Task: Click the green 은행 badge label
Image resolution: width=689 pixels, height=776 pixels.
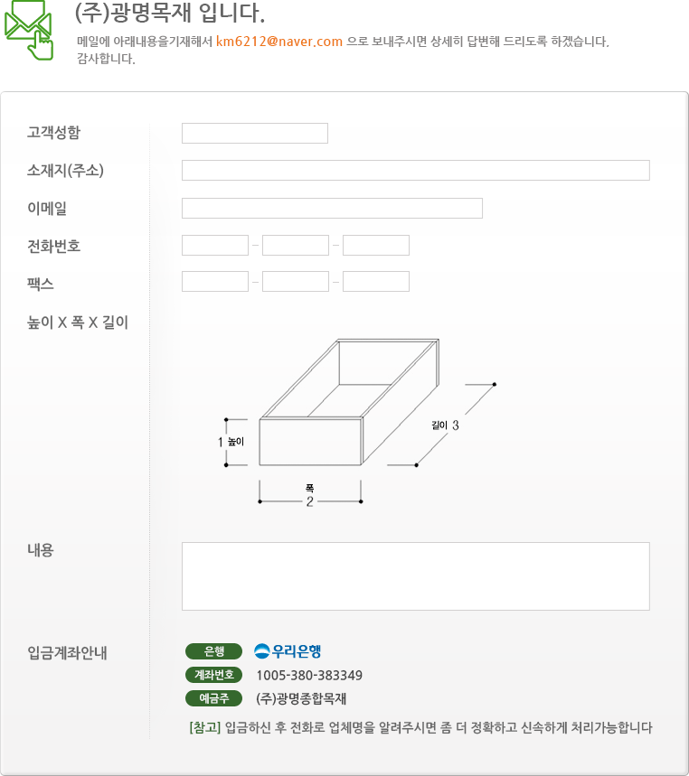Action: point(214,651)
